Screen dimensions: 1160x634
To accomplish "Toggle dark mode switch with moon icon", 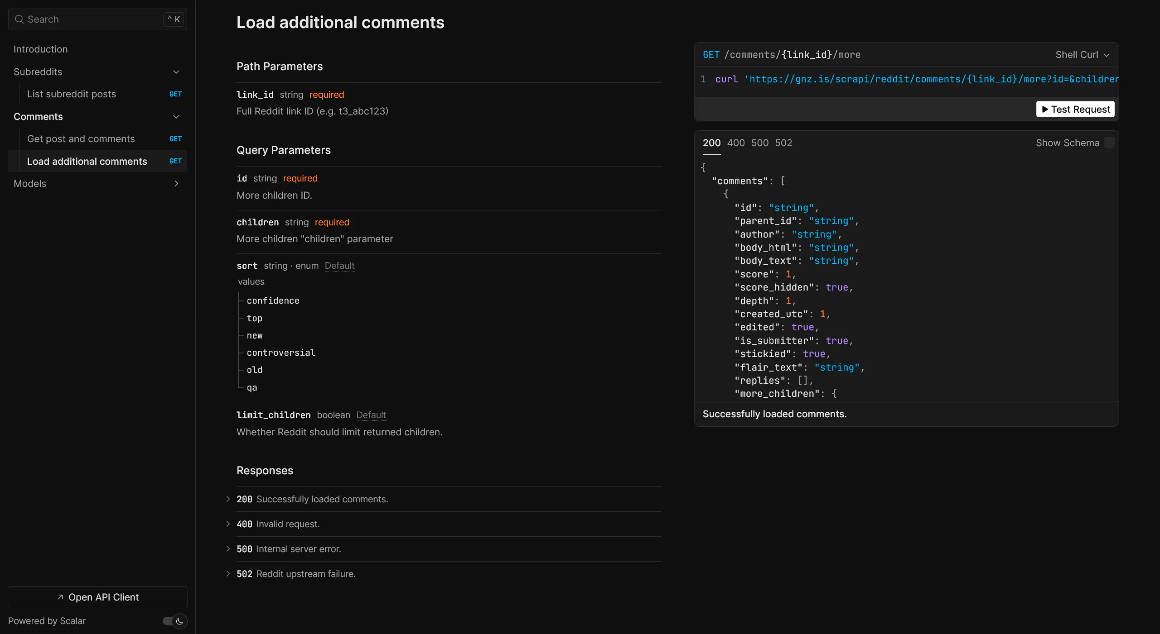I will click(x=175, y=621).
